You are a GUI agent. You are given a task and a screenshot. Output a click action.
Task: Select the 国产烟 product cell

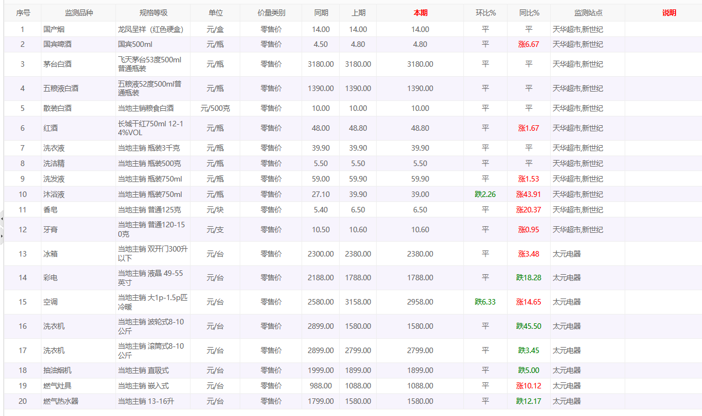click(78, 29)
